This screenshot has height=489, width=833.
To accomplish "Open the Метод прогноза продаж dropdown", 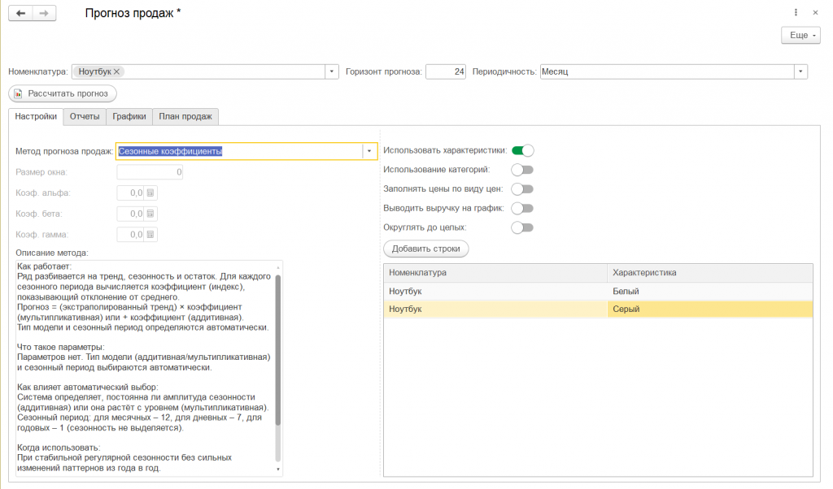I will coord(369,151).
